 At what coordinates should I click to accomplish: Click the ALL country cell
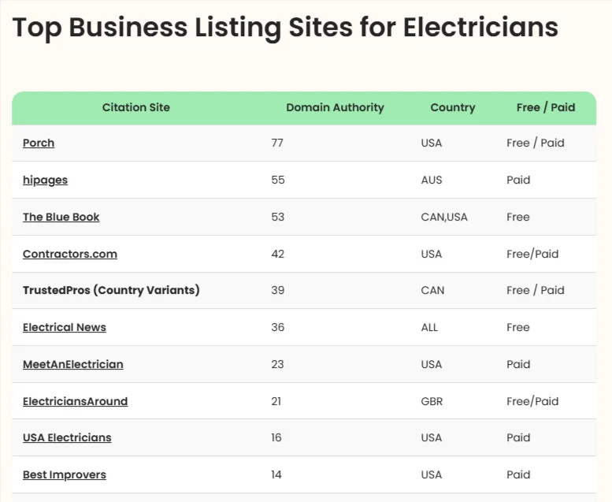click(x=429, y=327)
